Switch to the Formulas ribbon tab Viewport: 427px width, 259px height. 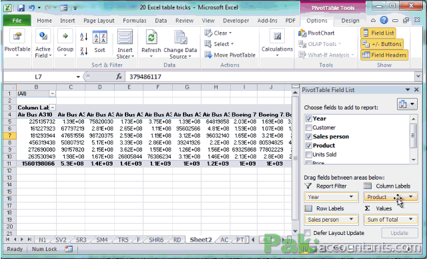[135, 21]
